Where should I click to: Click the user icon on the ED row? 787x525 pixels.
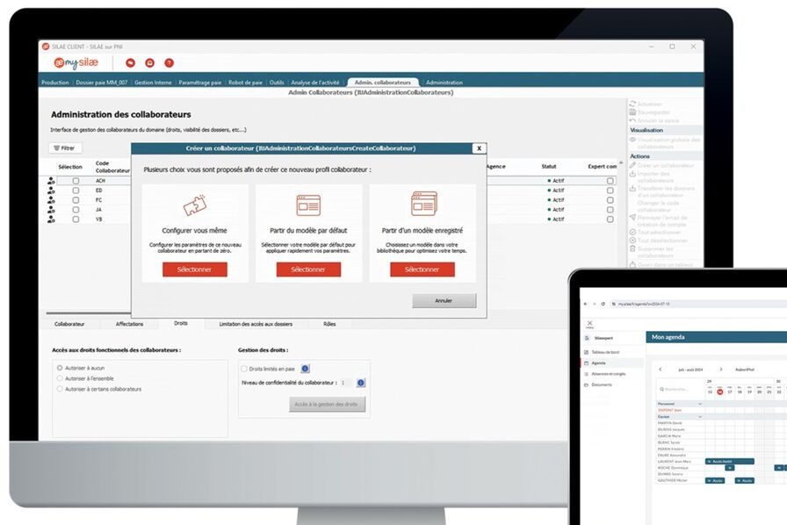pos(51,191)
